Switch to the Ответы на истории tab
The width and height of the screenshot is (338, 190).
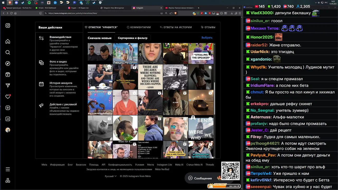click(176, 27)
